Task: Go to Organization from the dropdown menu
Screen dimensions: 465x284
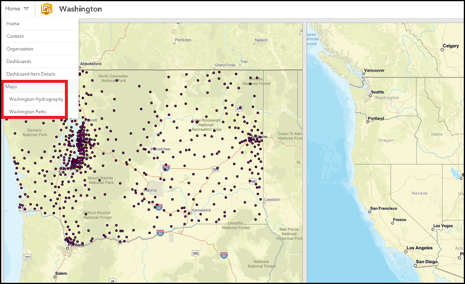Action: click(x=20, y=49)
